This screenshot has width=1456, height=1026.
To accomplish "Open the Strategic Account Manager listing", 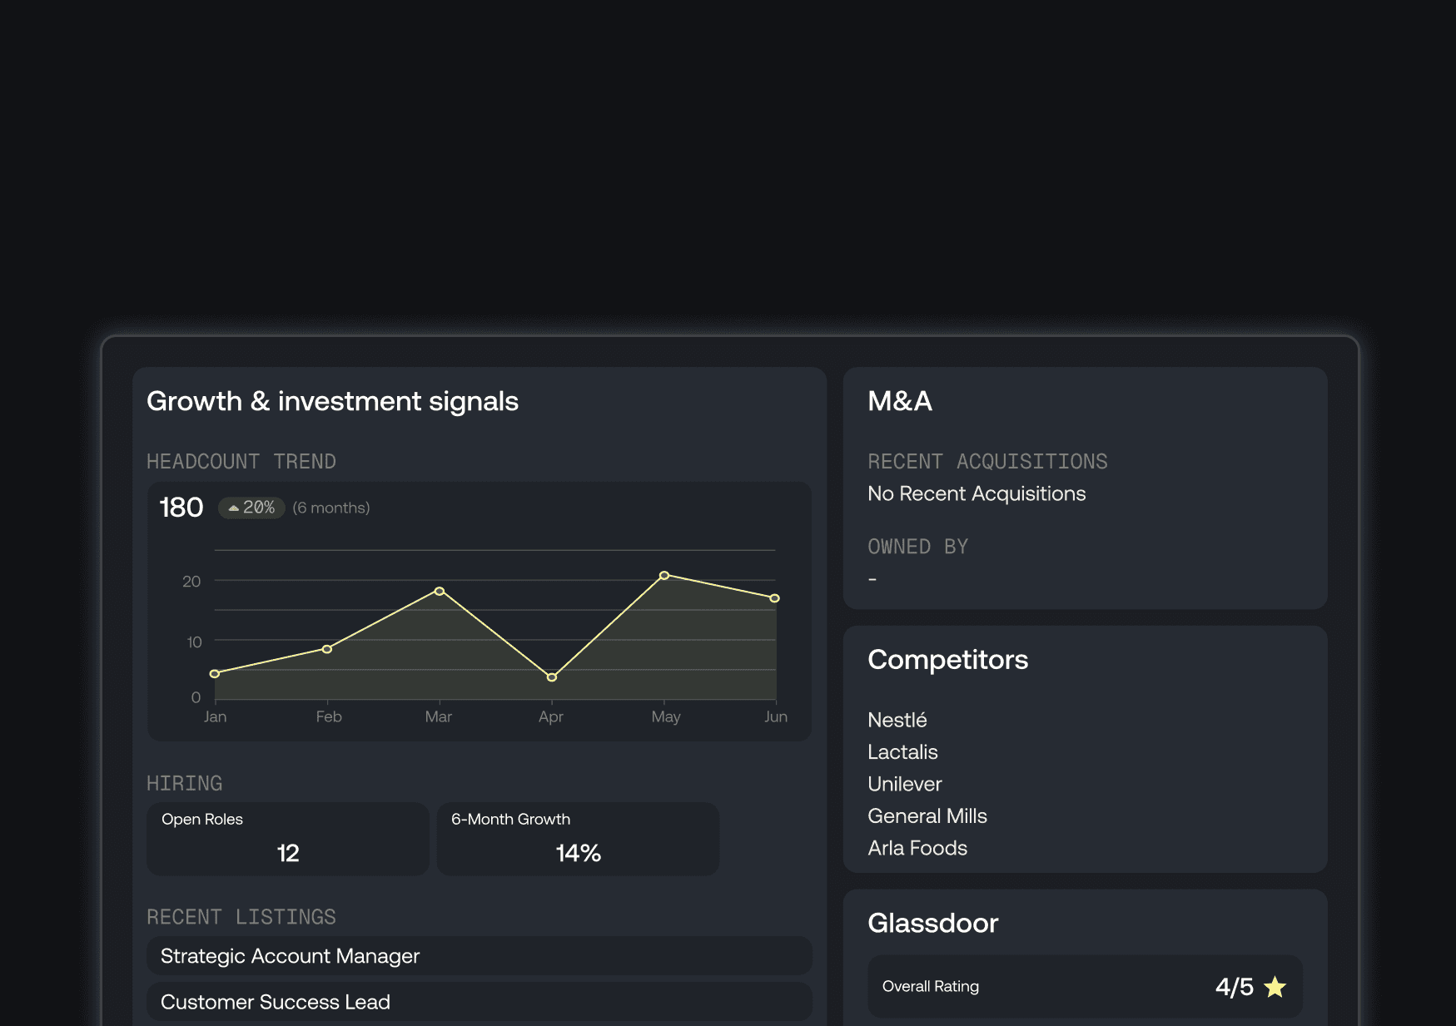I will point(480,956).
